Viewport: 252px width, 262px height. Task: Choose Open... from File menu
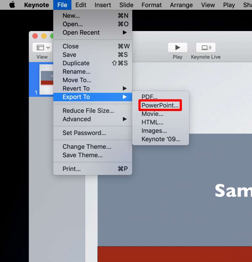pos(93,24)
